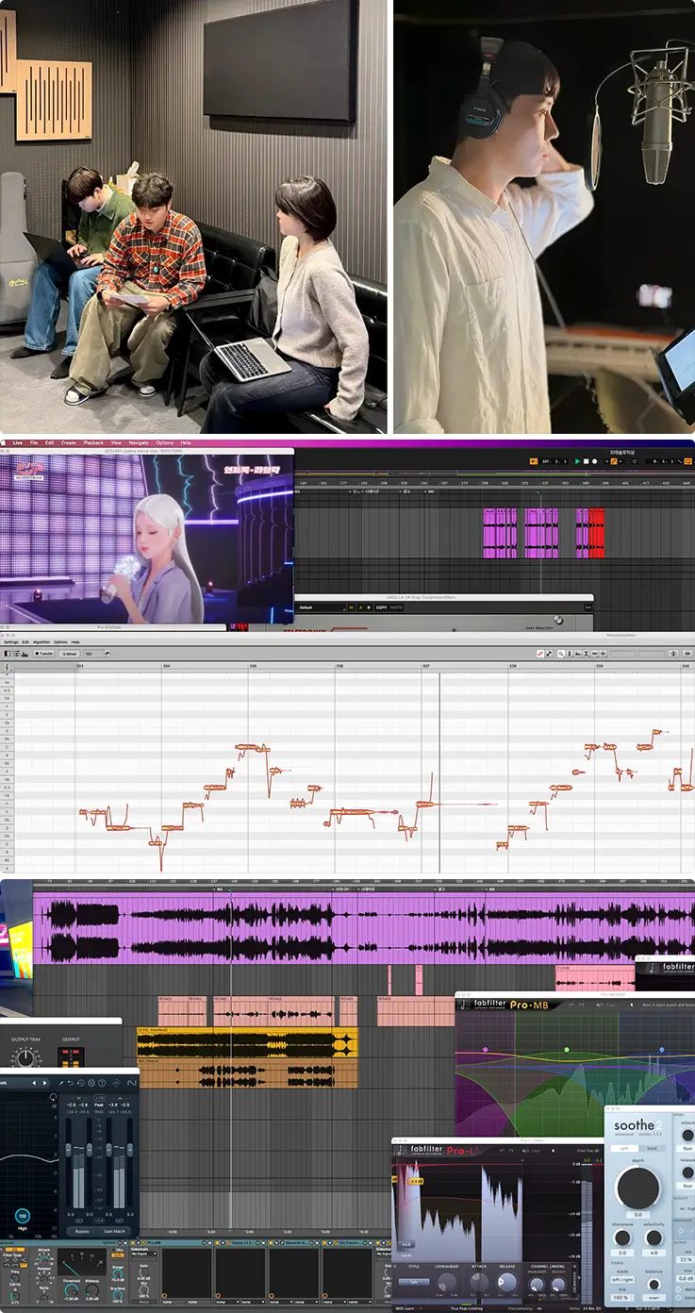Click the Makeup knob in Live's compressor device
The height and width of the screenshot is (1313, 695).
click(92, 1289)
